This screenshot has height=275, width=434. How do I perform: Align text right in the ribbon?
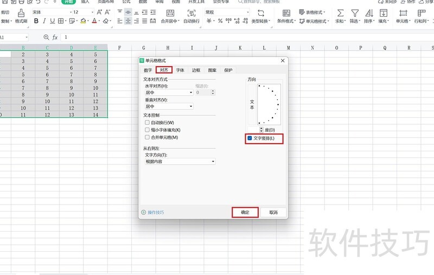point(136,21)
